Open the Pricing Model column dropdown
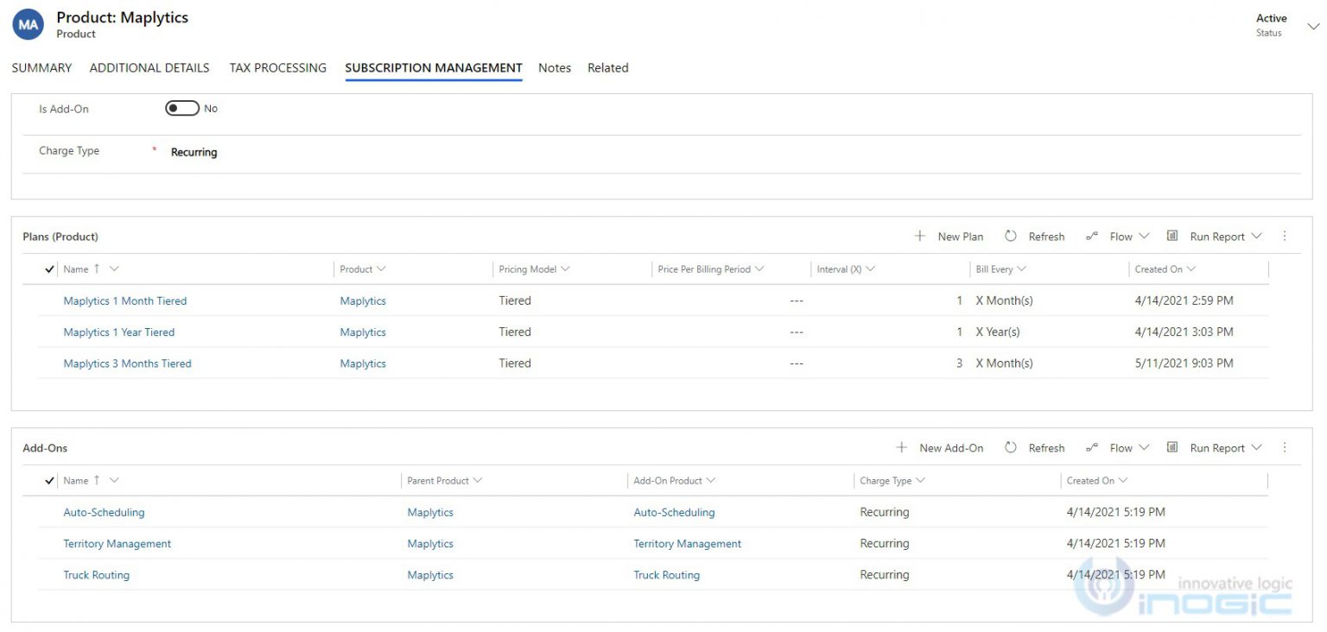Screen dimensions: 1327x632 point(568,269)
